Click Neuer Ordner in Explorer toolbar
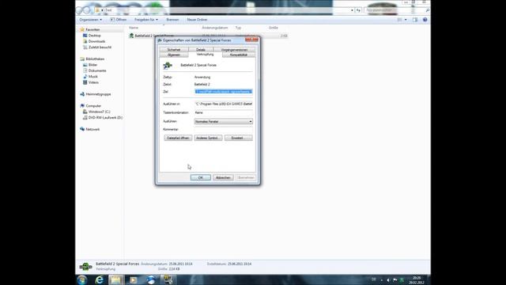This screenshot has width=506, height=285. (197, 20)
